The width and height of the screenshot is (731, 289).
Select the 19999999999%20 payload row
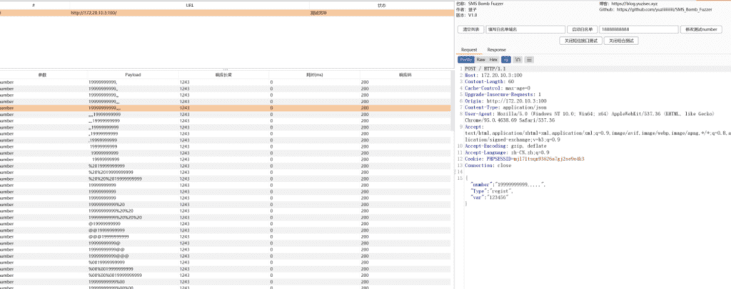225,204
